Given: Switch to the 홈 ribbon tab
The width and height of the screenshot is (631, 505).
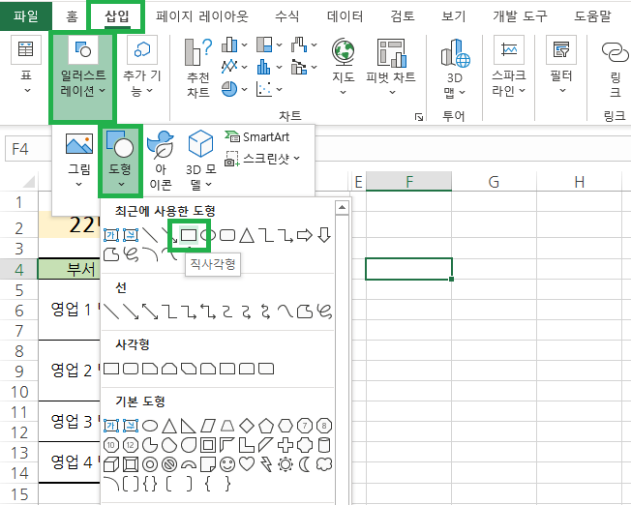Looking at the screenshot, I should [72, 16].
